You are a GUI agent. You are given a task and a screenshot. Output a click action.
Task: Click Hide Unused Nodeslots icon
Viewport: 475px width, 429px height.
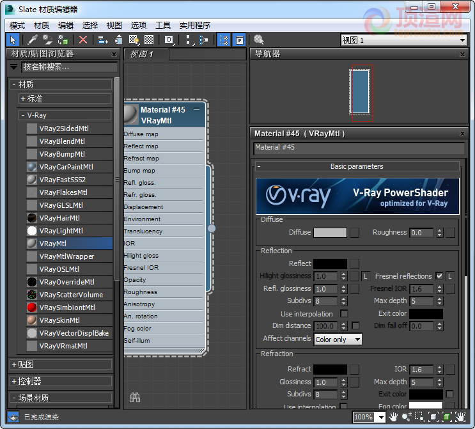tap(118, 40)
